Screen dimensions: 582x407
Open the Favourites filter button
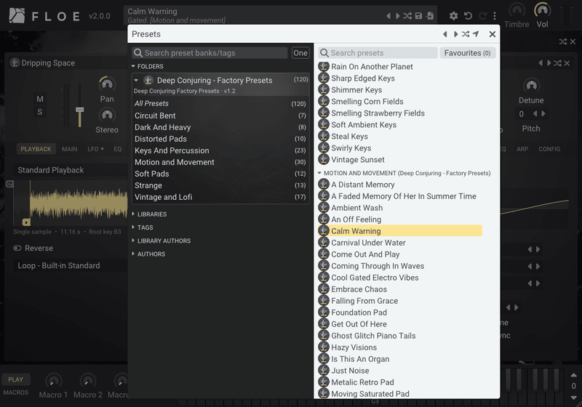[467, 53]
